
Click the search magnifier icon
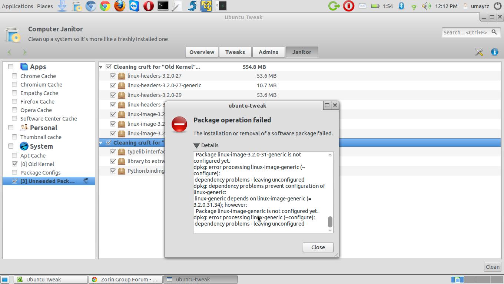tap(494, 32)
